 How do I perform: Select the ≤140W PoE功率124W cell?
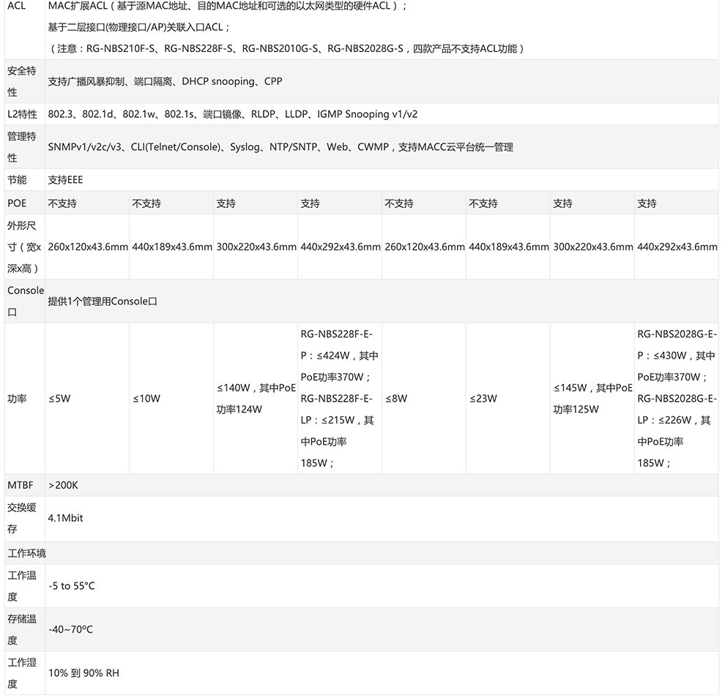click(x=256, y=398)
